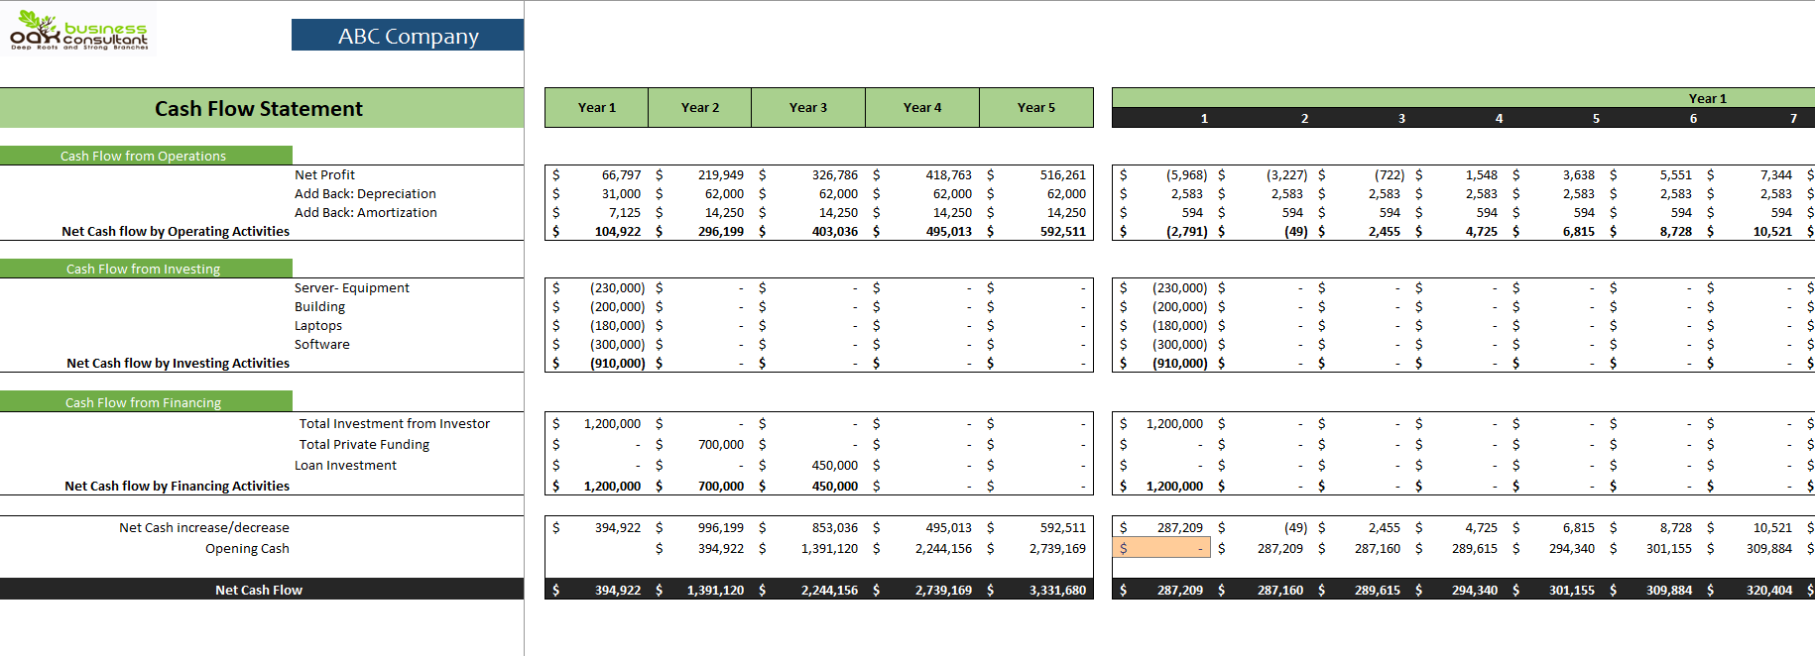Select Net Cash flow by Investing Activities
The height and width of the screenshot is (656, 1815).
tap(179, 363)
